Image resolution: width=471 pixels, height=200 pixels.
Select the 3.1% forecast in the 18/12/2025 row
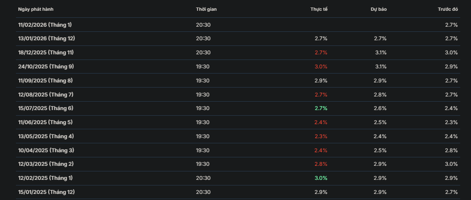pos(380,52)
